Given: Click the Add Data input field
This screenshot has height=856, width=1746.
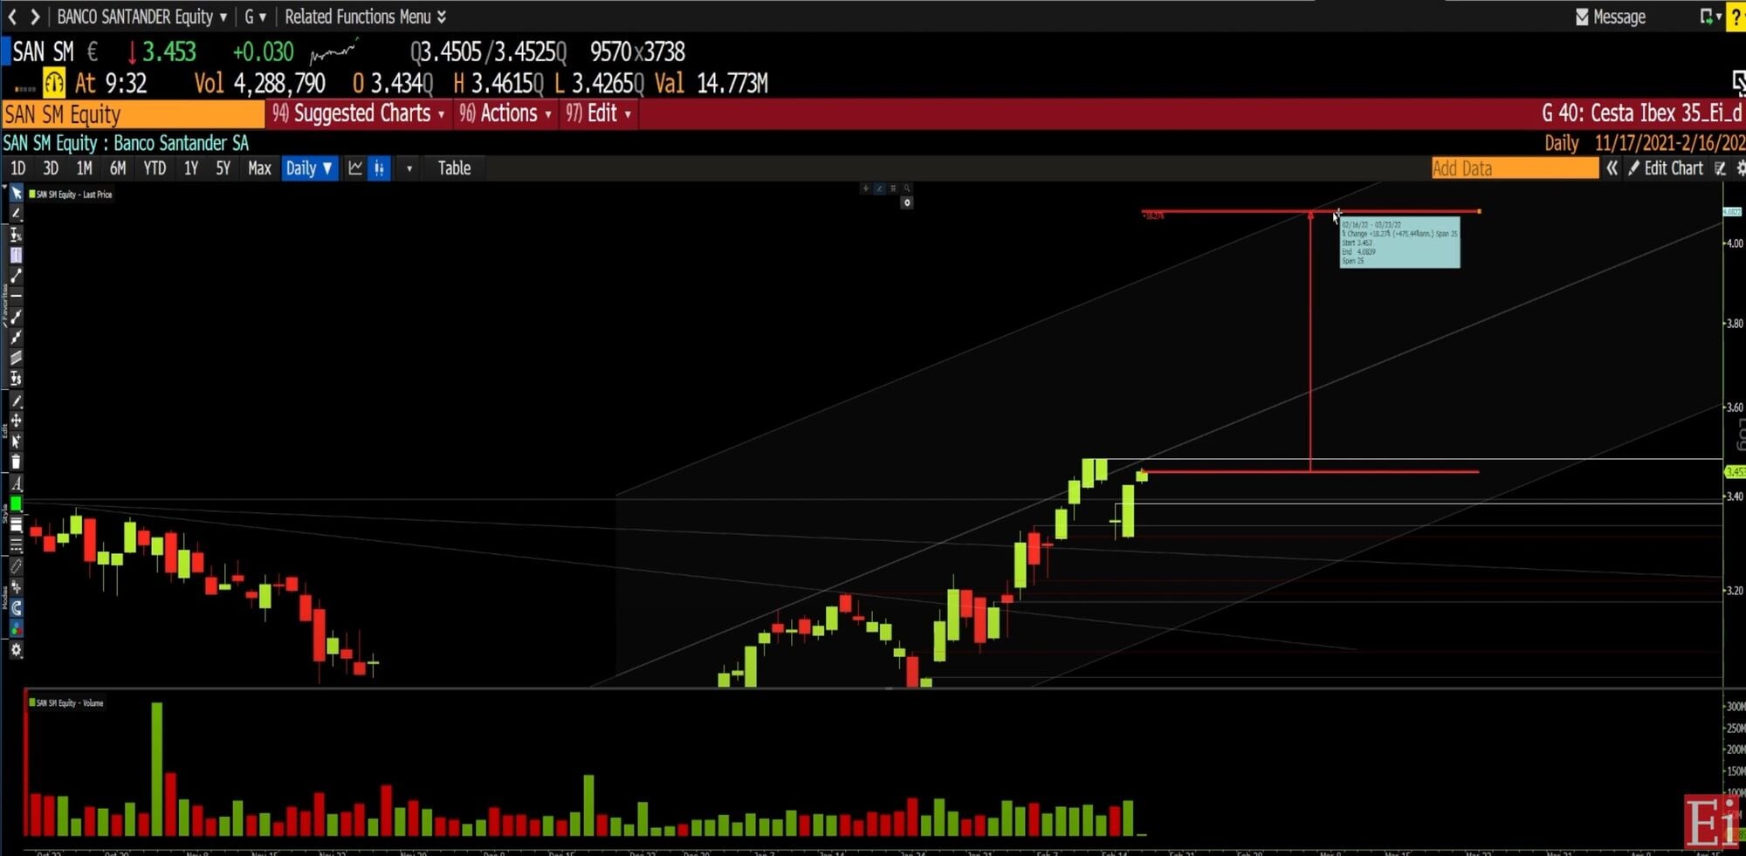Looking at the screenshot, I should click(x=1515, y=168).
